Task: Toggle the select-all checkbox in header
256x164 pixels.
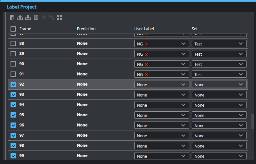Action: (x=13, y=29)
